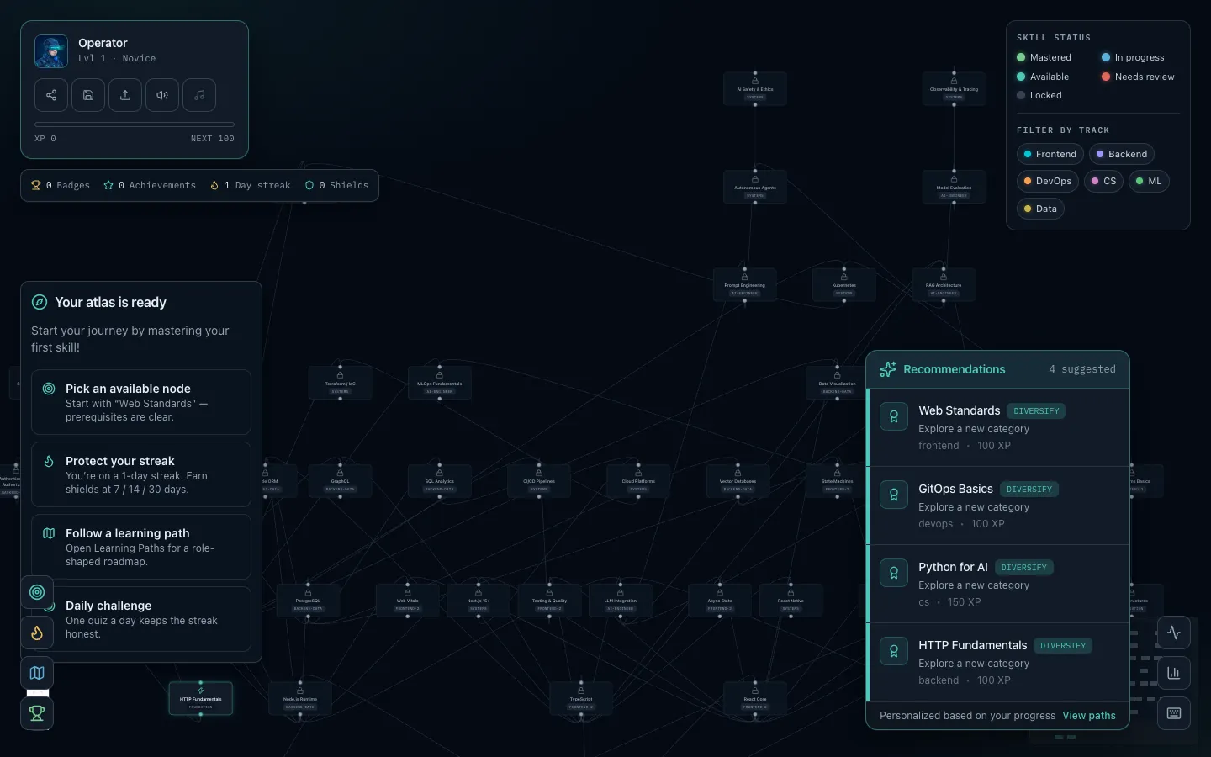Click the '0 Shields' stat
Image resolution: width=1211 pixels, height=757 pixels.
[336, 186]
